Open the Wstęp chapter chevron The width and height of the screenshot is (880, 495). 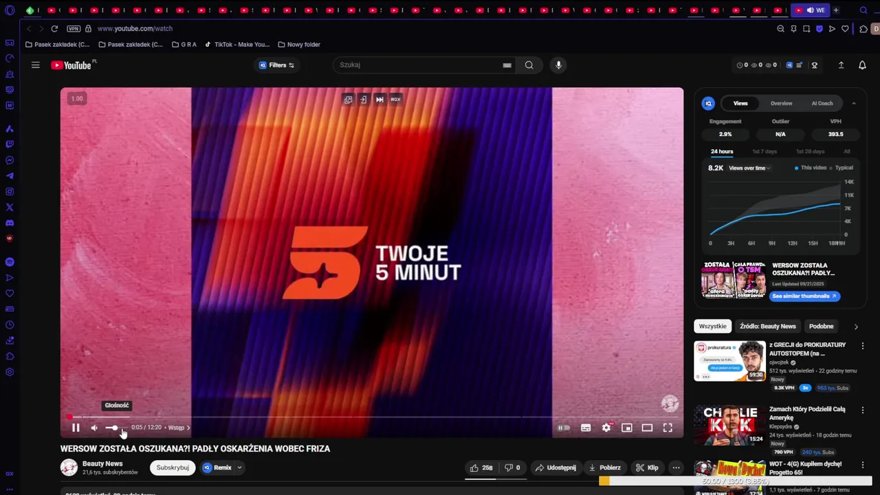[x=188, y=428]
